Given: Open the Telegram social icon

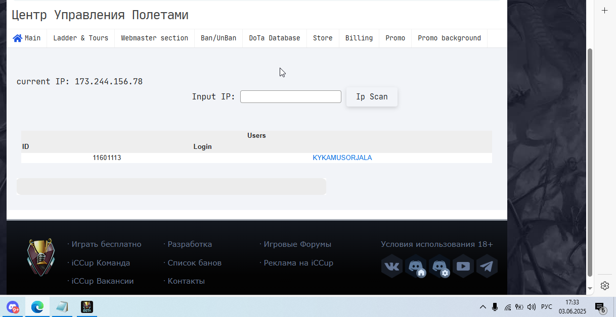Looking at the screenshot, I should point(487,267).
